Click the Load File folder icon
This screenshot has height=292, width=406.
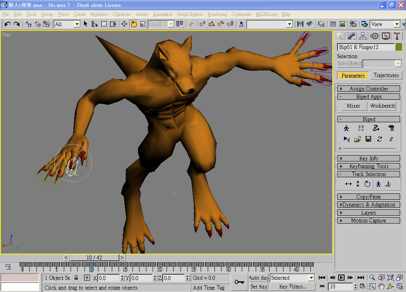(357, 139)
